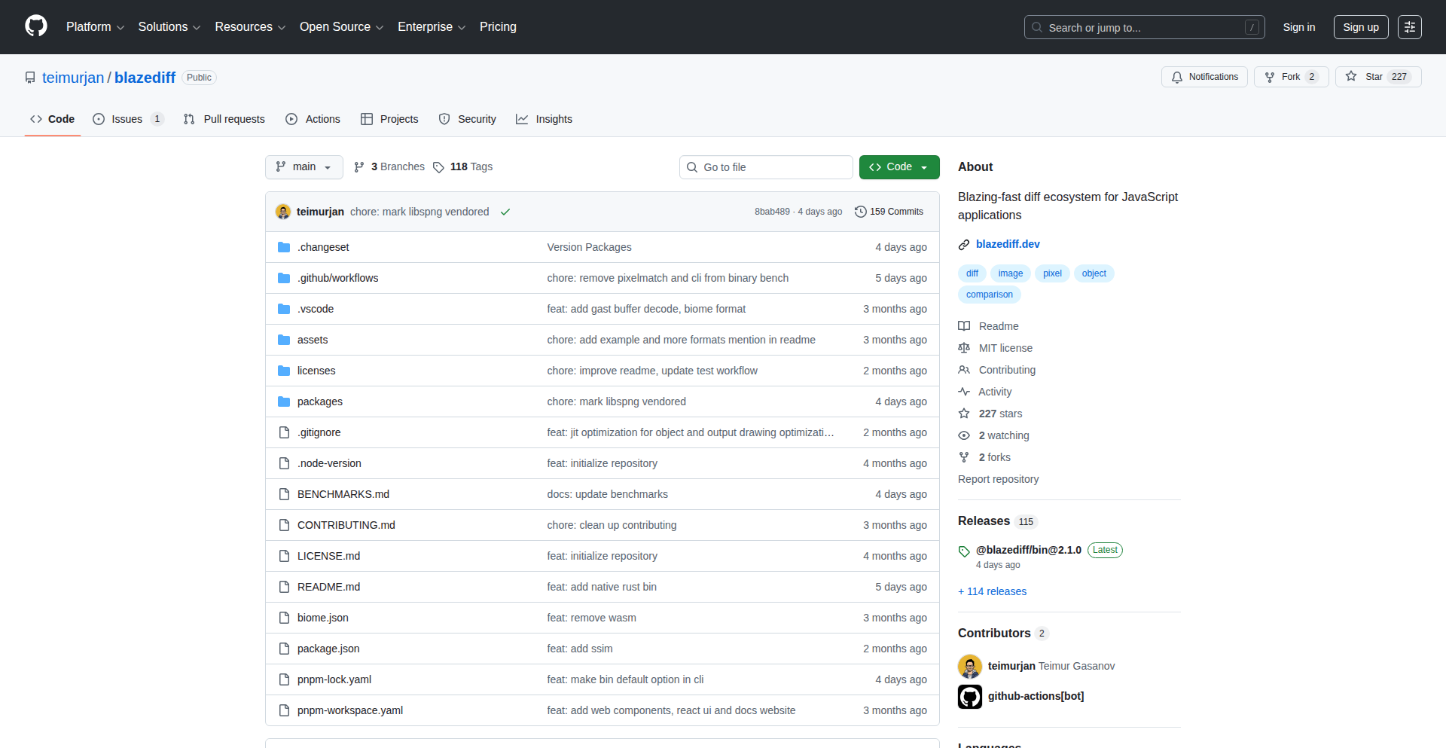This screenshot has width=1446, height=748.
Task: Click the Notifications bell icon
Action: pyautogui.click(x=1177, y=77)
